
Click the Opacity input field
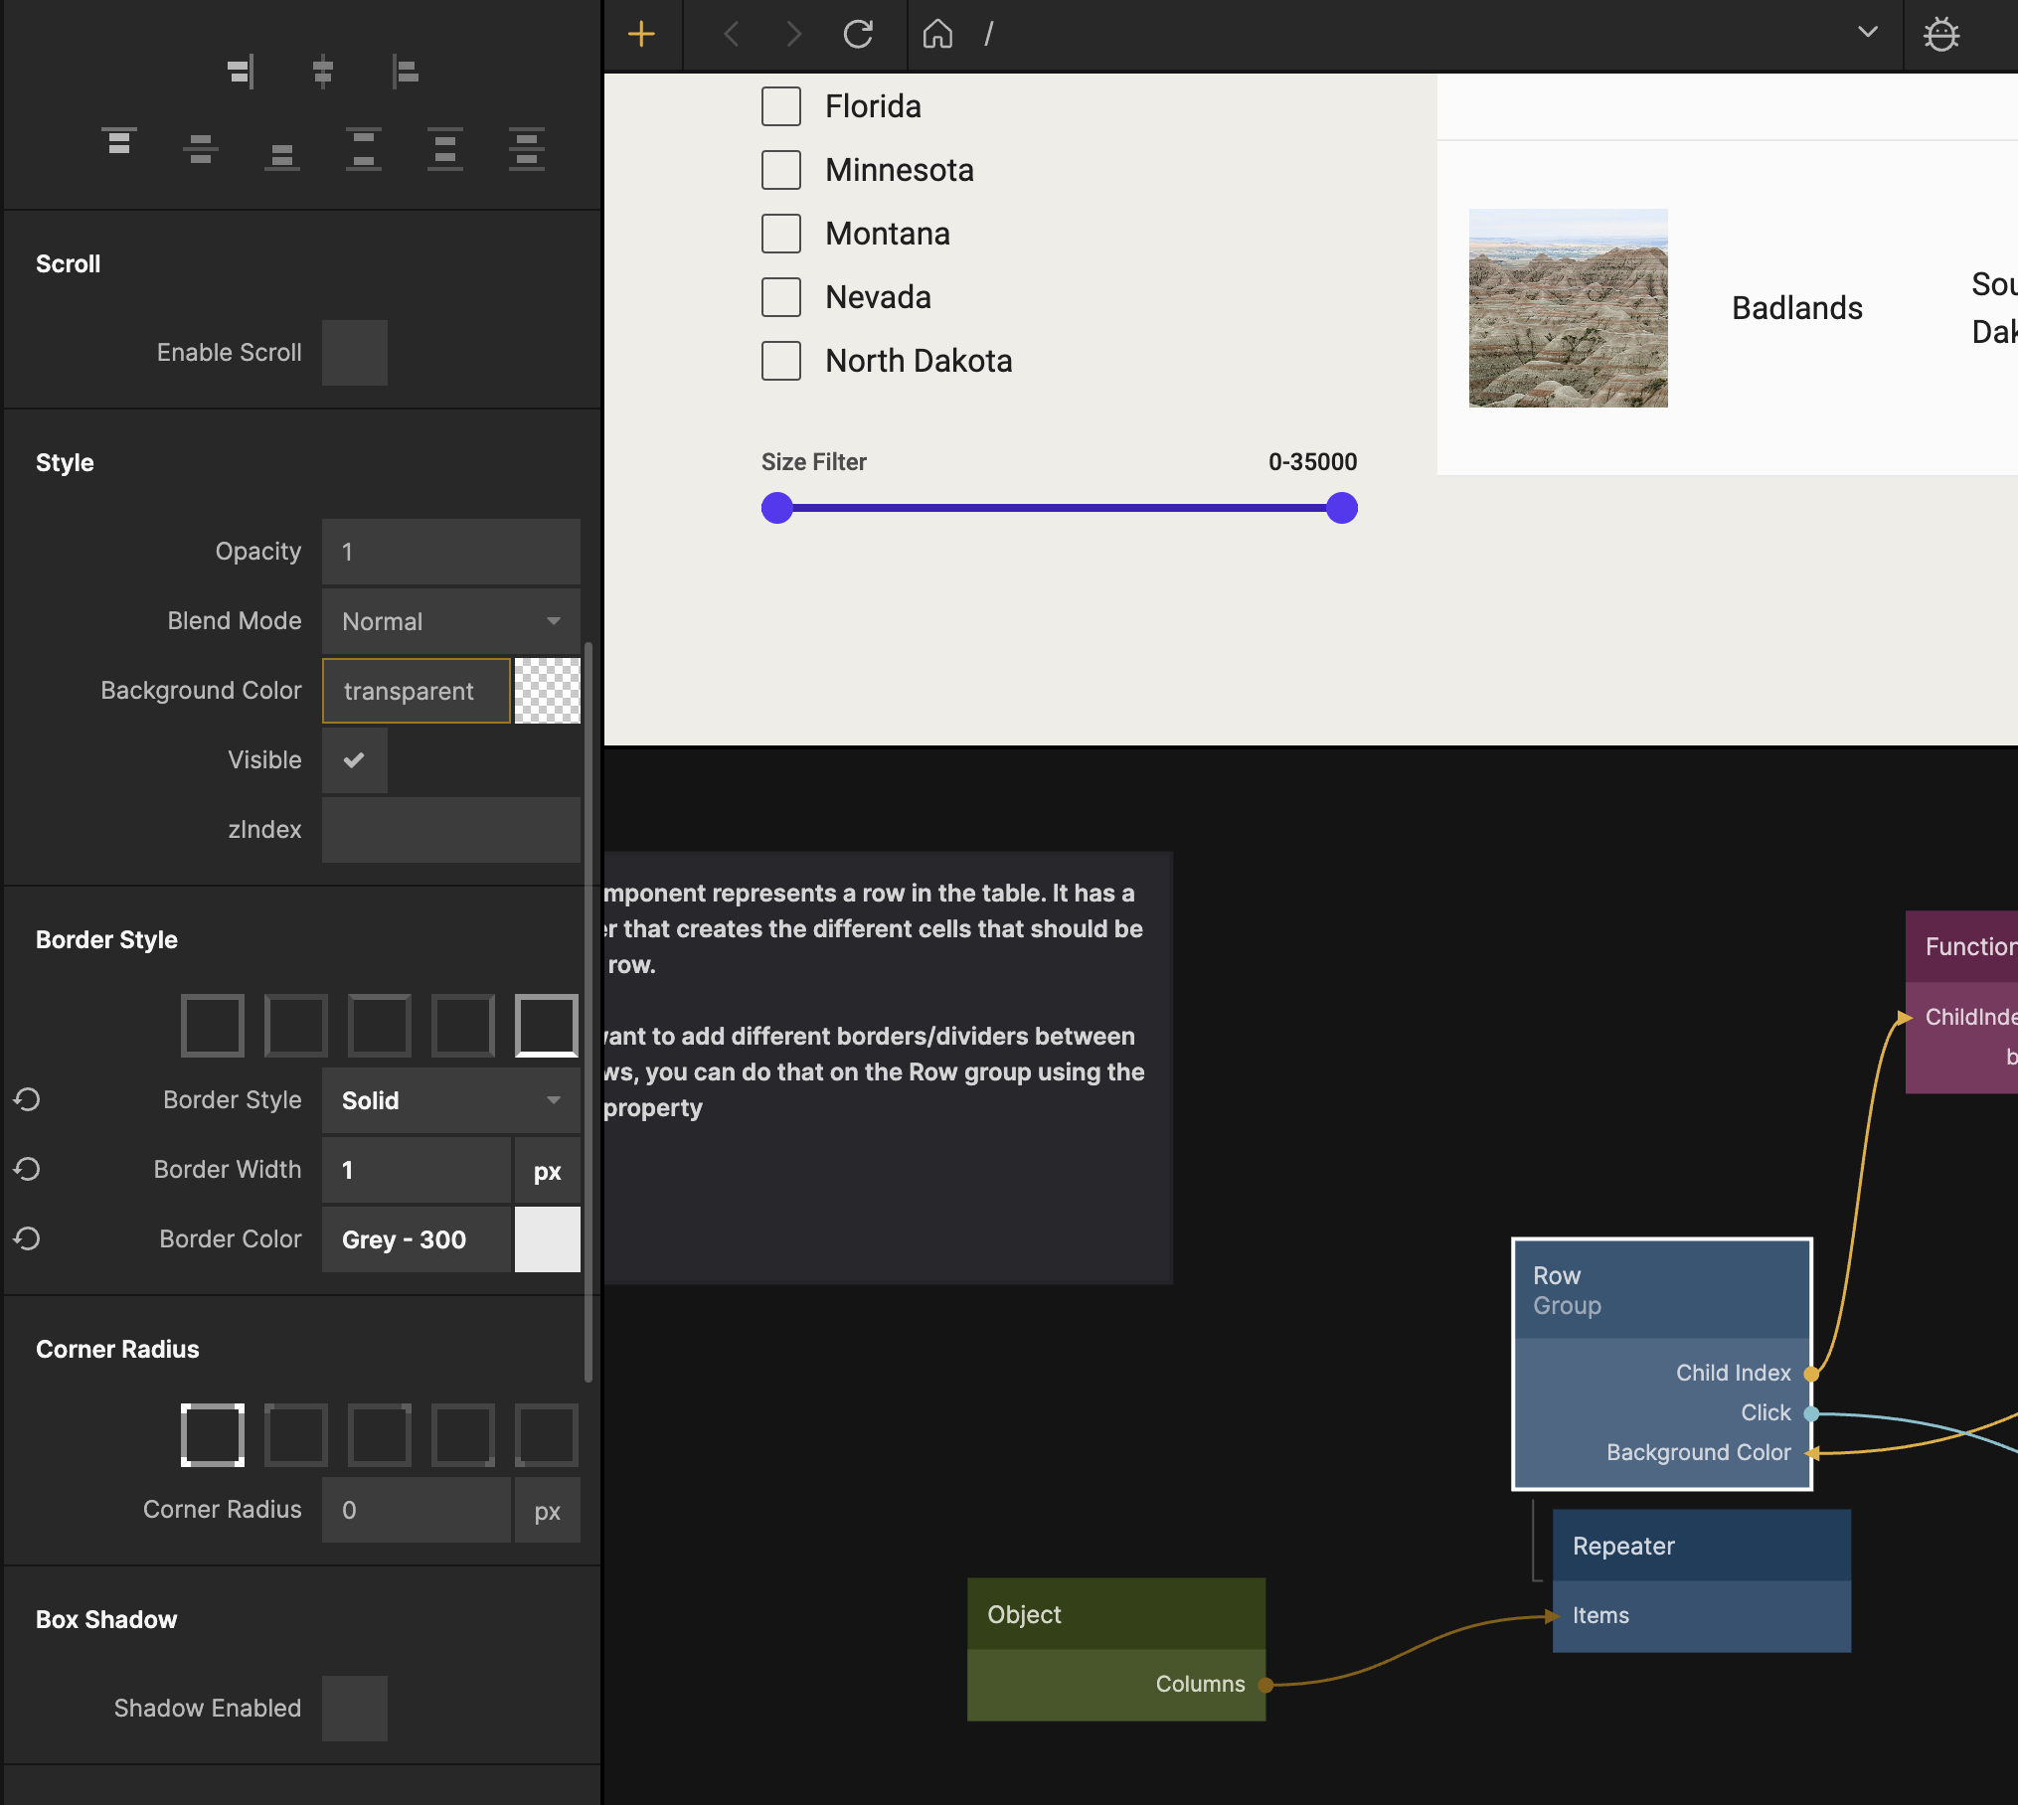(x=450, y=552)
